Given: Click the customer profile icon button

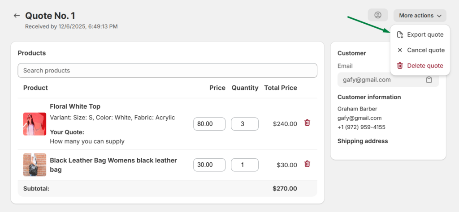Looking at the screenshot, I should (377, 15).
